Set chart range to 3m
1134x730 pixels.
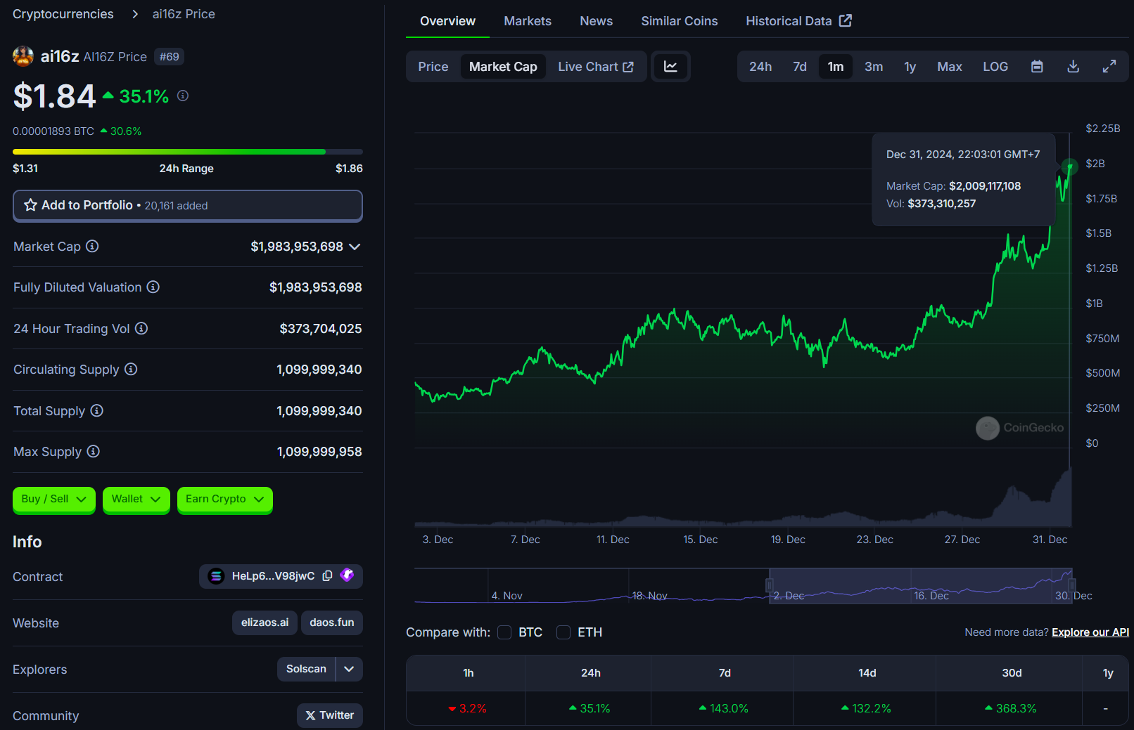[x=874, y=67]
